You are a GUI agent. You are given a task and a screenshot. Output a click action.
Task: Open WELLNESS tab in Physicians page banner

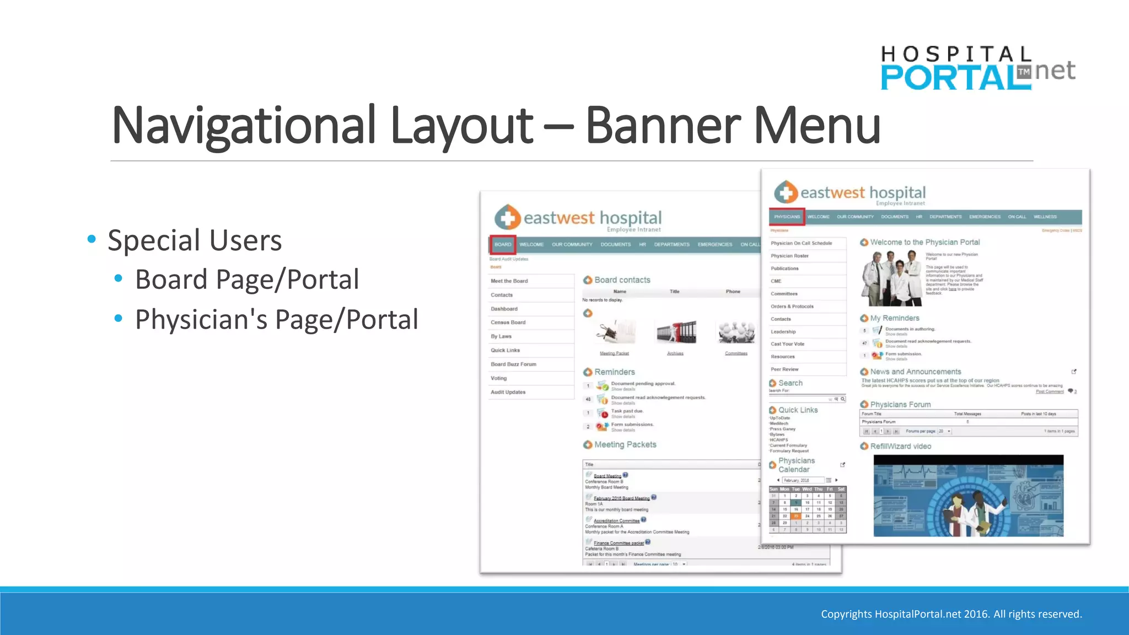[1045, 217]
